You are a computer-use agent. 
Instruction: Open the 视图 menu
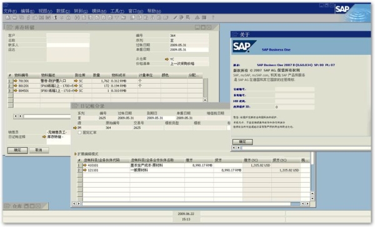[x=45, y=11]
